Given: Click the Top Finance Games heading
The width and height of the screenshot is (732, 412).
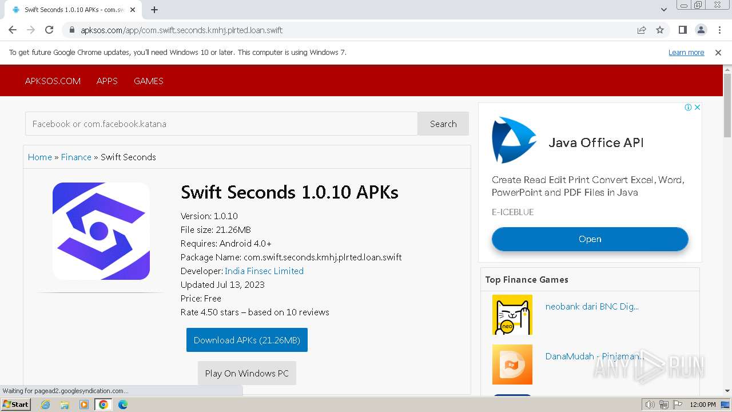Looking at the screenshot, I should [x=527, y=279].
